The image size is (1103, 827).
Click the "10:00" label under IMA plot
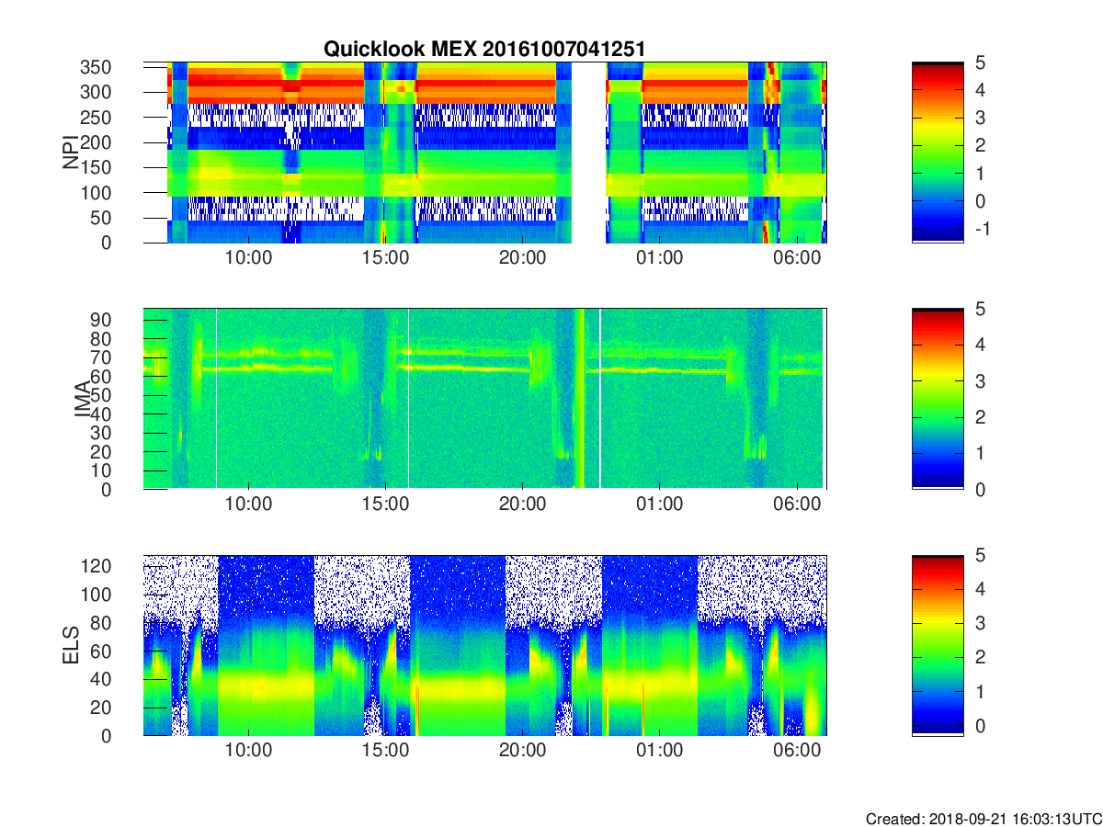pos(248,504)
